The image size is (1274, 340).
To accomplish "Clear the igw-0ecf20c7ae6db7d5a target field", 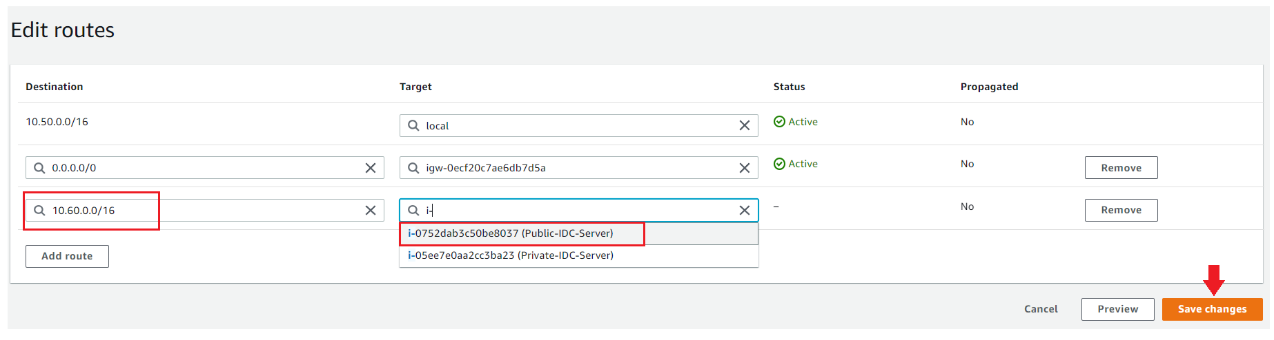I will tap(745, 168).
